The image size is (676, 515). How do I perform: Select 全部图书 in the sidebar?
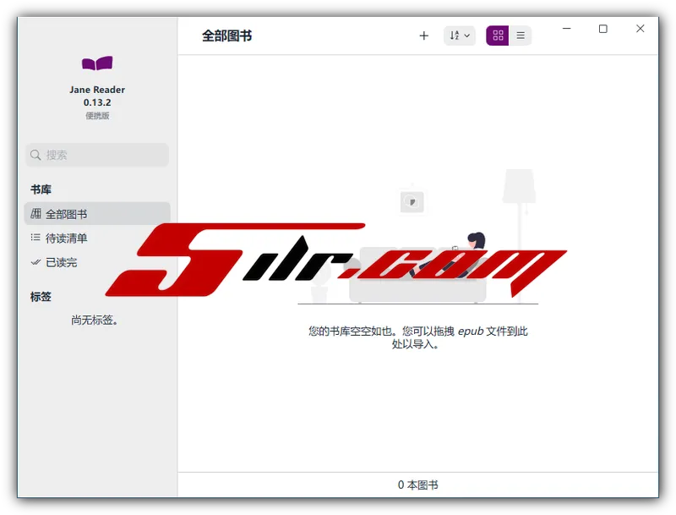click(97, 214)
